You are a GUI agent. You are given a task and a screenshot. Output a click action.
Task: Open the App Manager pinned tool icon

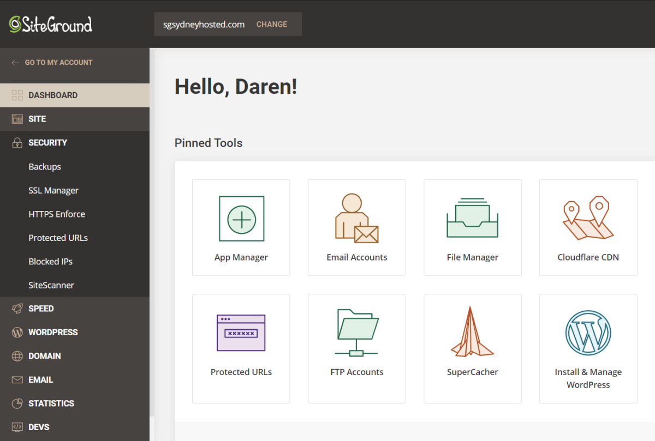coord(241,219)
